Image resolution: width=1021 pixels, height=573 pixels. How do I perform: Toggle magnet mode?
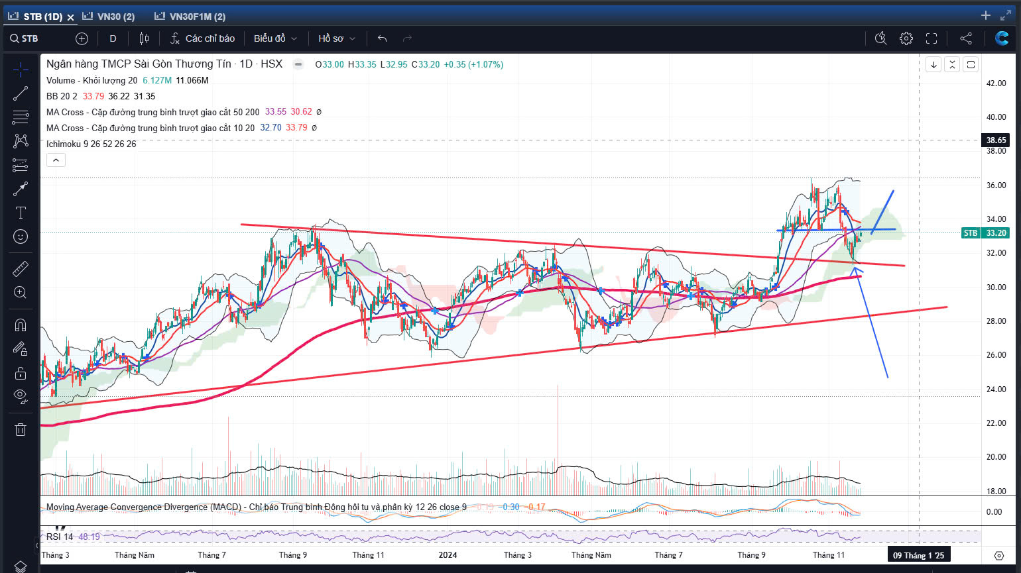(x=21, y=325)
